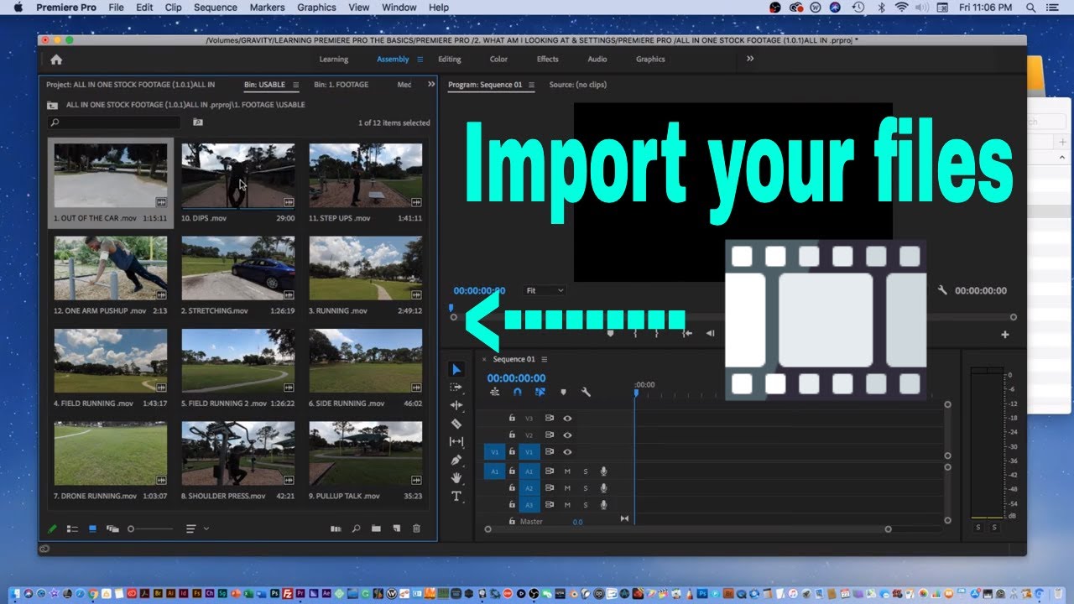Click Go to In in Program monitor

pyautogui.click(x=686, y=333)
